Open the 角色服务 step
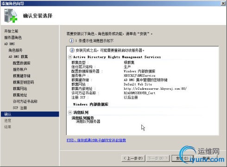Screen dimensions: 227x167 [15, 50]
